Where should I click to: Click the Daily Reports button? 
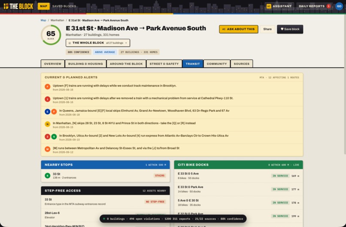tap(314, 6)
